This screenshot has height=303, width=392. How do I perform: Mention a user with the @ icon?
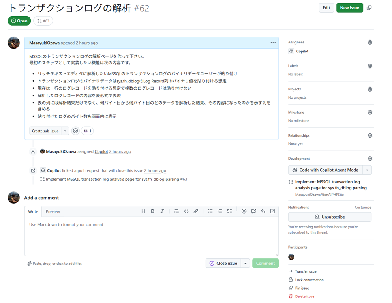pyautogui.click(x=244, y=211)
